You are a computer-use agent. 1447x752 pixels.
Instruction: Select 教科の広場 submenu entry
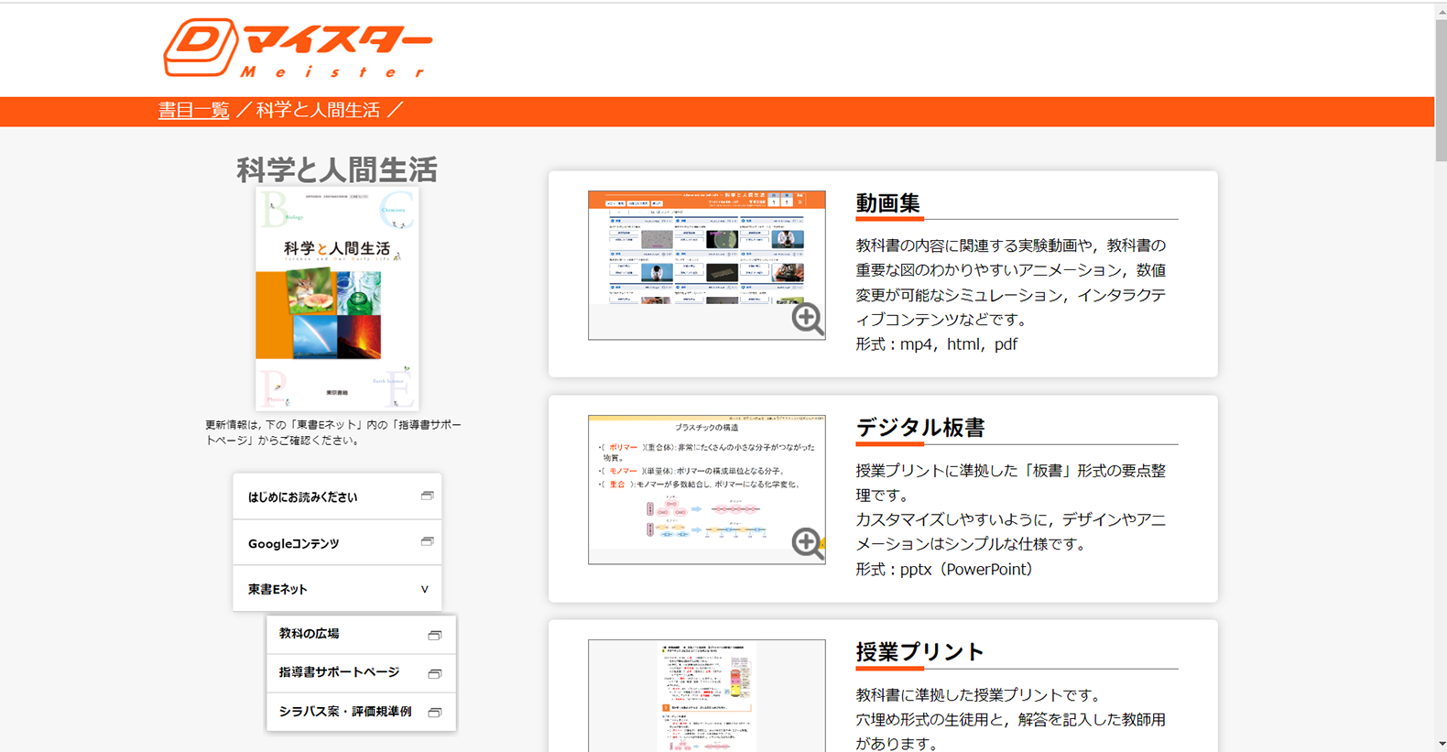tap(310, 634)
